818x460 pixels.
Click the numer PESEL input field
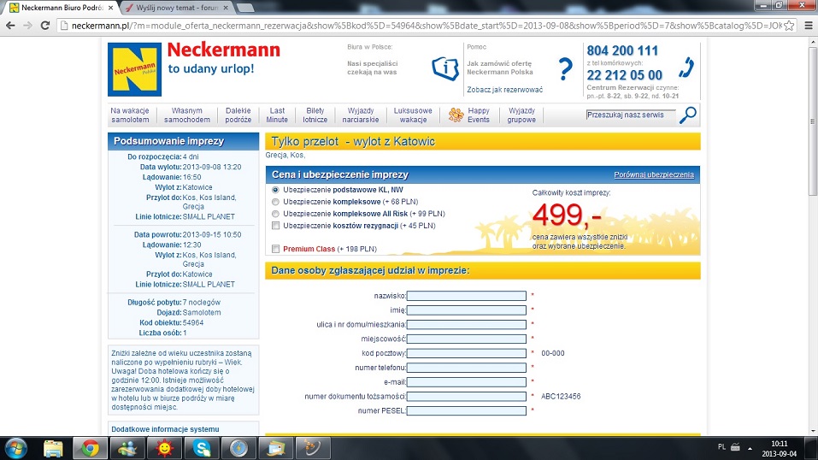click(467, 411)
